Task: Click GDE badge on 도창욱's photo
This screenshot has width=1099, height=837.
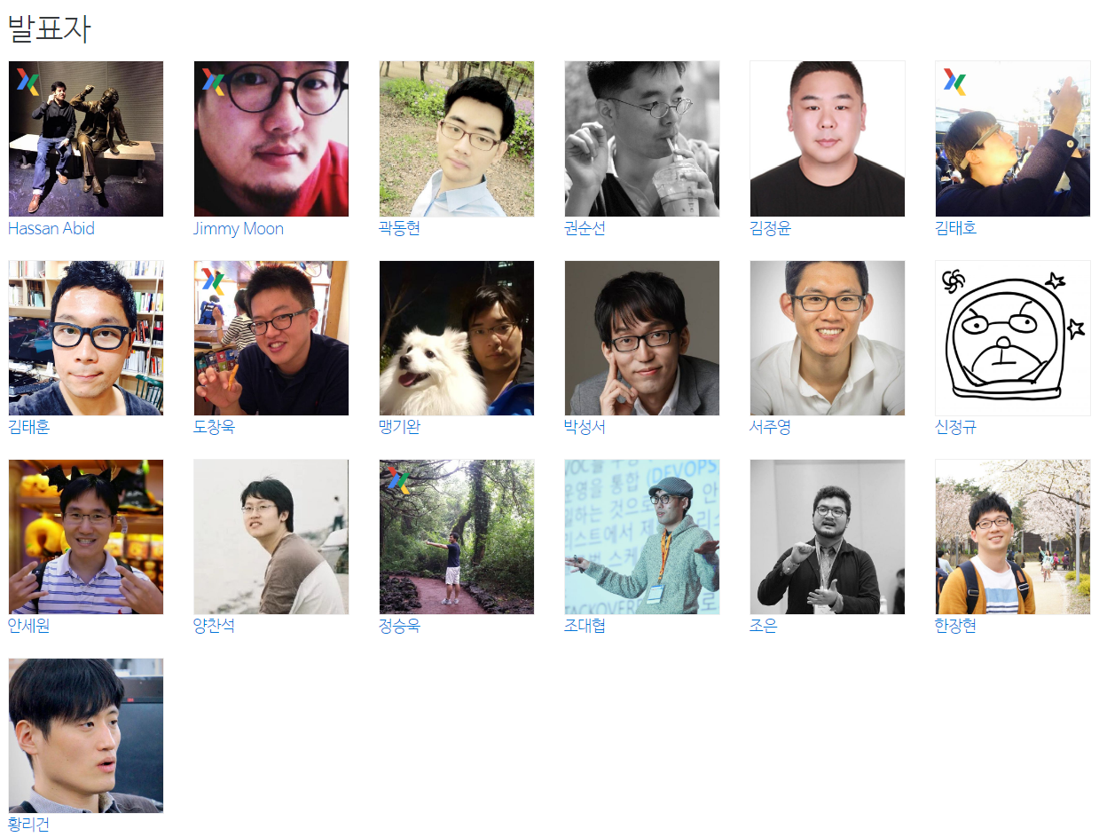Action: tap(213, 281)
